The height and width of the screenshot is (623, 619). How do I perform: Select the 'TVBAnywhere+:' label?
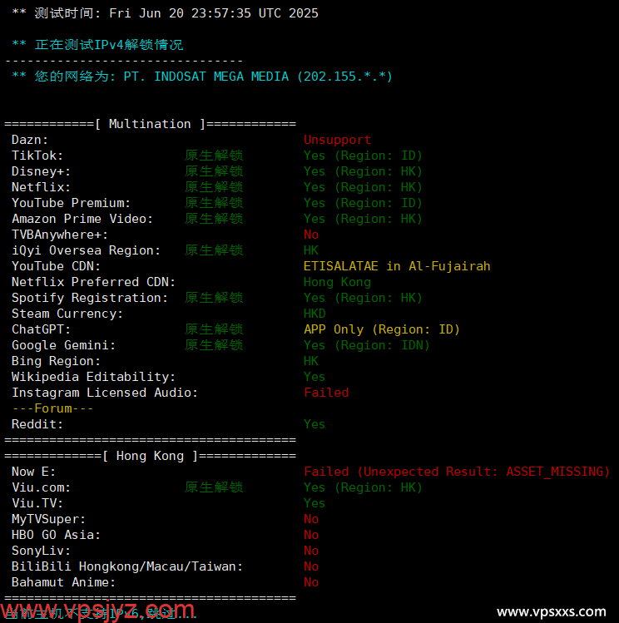(x=60, y=235)
